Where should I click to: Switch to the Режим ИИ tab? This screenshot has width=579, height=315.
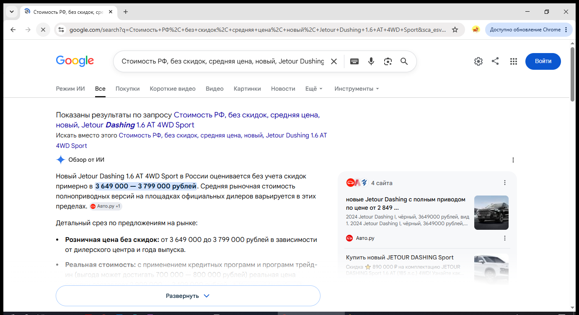point(70,89)
